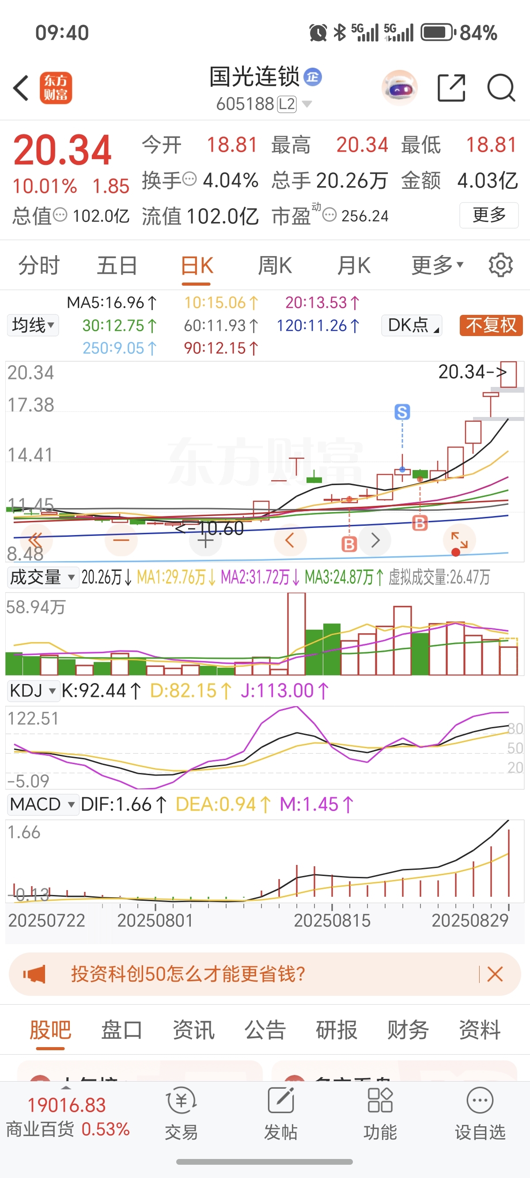The image size is (530, 1178).
Task: Tap the 19016.83 index value
Action: pyautogui.click(x=67, y=1105)
